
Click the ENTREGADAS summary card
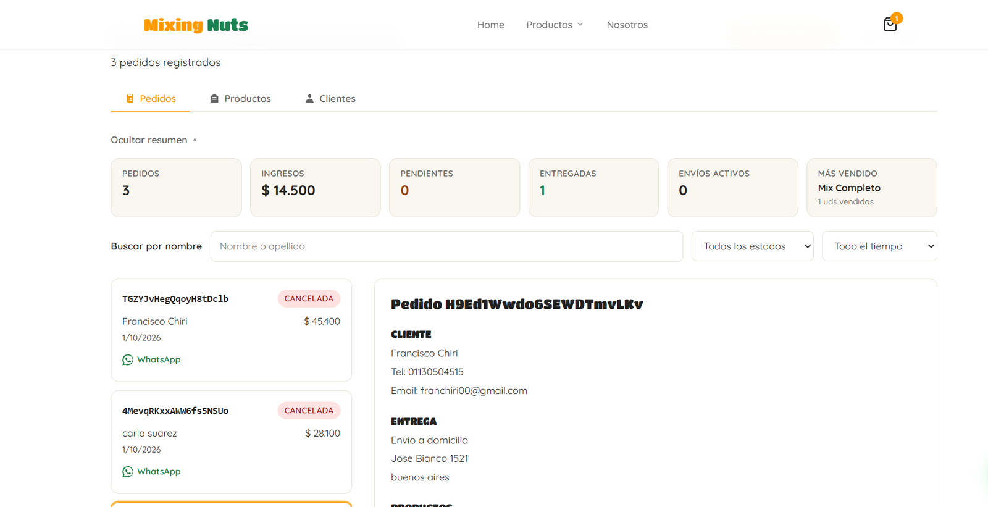[593, 188]
